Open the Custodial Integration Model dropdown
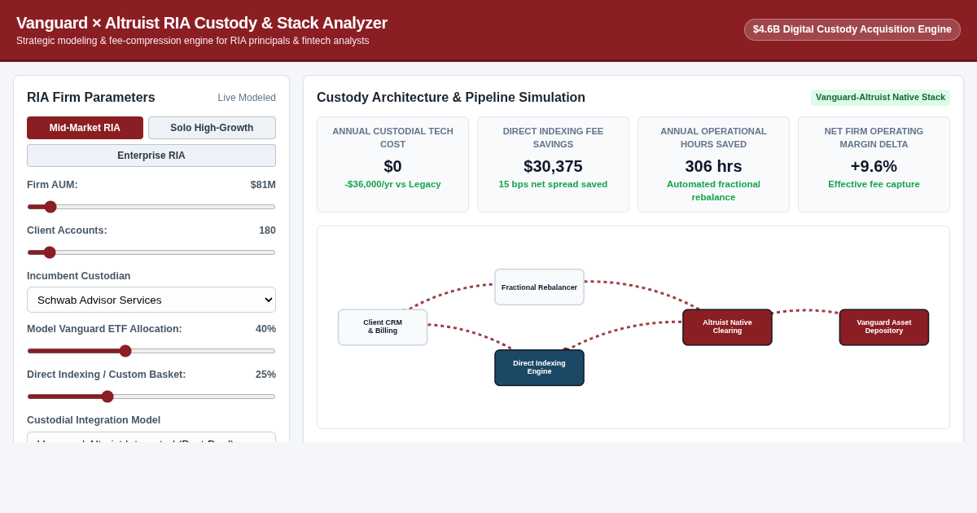Viewport: 977px width, 513px height. [151, 437]
